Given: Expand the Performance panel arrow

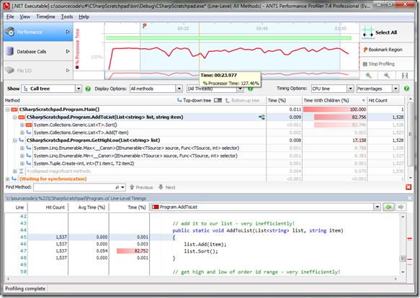Looking at the screenshot, I should click(x=68, y=32).
